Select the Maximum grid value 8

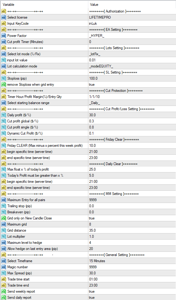90,224
